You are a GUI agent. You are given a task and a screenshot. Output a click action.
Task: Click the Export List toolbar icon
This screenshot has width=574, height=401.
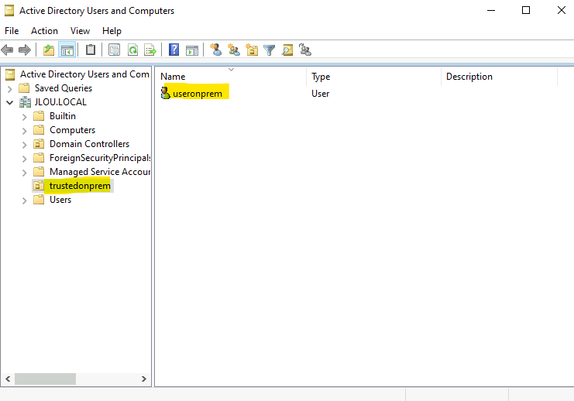coord(150,50)
